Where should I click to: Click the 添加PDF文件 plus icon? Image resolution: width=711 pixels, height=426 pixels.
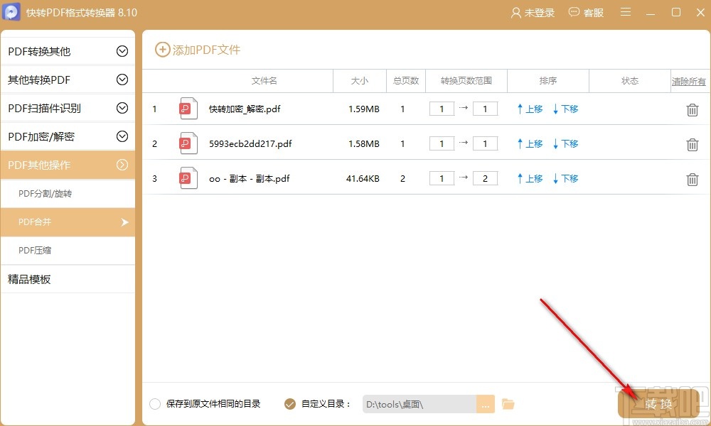tap(162, 49)
